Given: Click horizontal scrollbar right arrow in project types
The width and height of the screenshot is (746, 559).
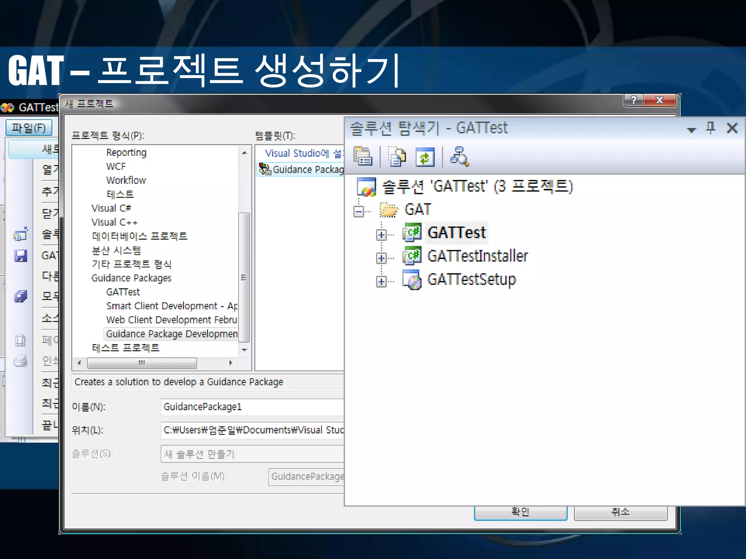Looking at the screenshot, I should 231,363.
